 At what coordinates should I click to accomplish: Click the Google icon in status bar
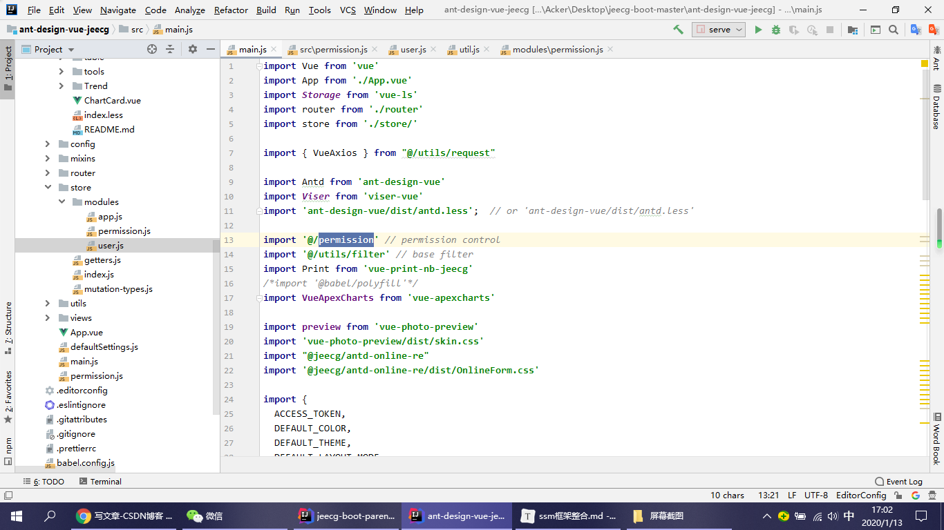(x=916, y=495)
